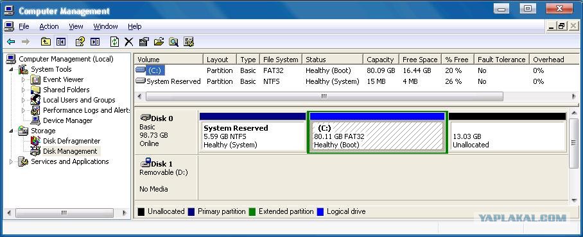Select Performance Logs and Alerts node
This screenshot has width=583, height=237.
click(86, 110)
